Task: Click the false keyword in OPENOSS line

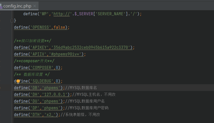Action: pos(59,27)
